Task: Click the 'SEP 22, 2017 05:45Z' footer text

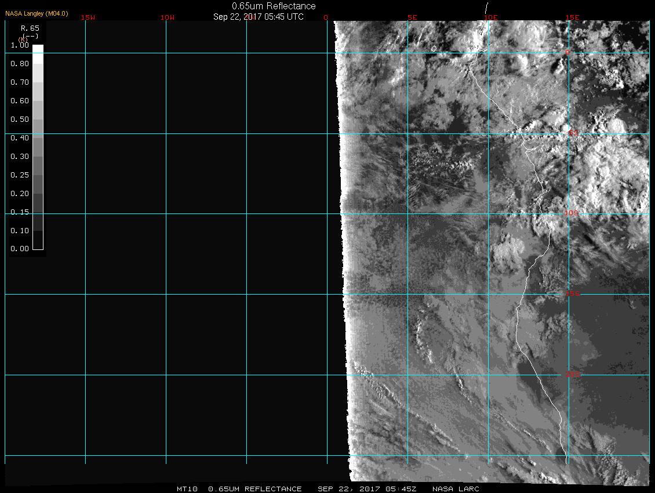Action: point(367,489)
